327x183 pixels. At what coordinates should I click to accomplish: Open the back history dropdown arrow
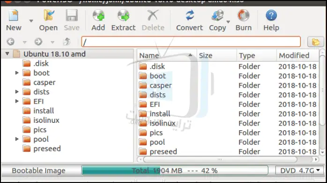(x=25, y=42)
